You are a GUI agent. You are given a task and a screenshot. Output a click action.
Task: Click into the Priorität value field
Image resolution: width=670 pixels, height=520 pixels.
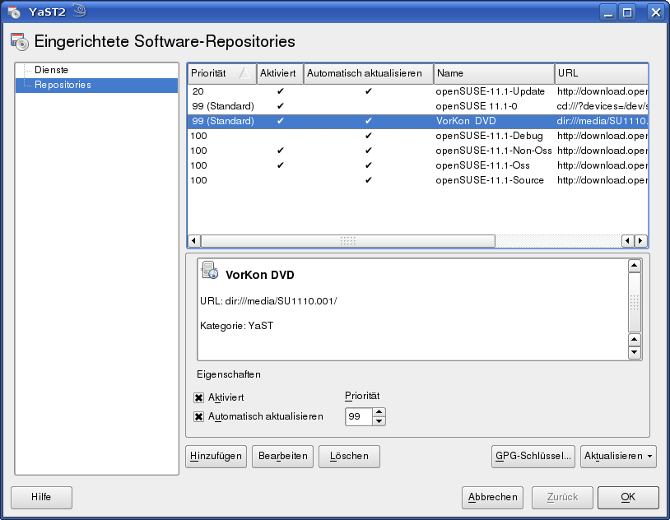click(x=359, y=416)
